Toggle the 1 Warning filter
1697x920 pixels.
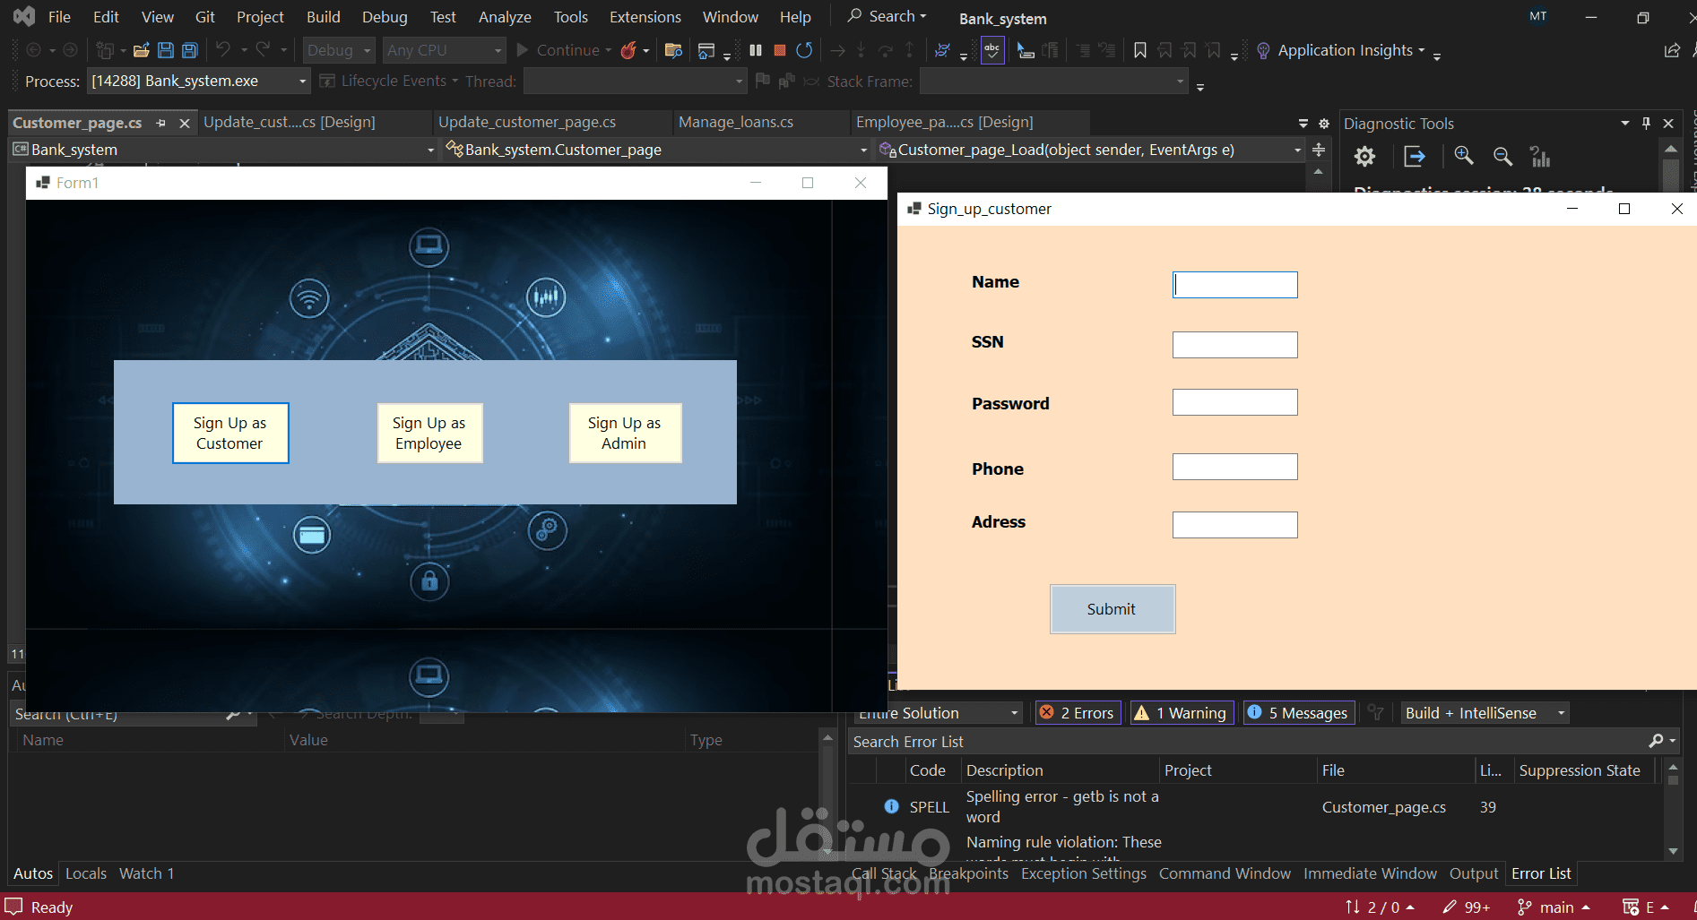1182,712
